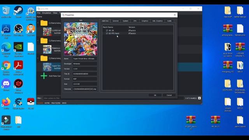The height and width of the screenshot is (140, 249).
Task: Open the CPU tab
Action: [x=135, y=21]
